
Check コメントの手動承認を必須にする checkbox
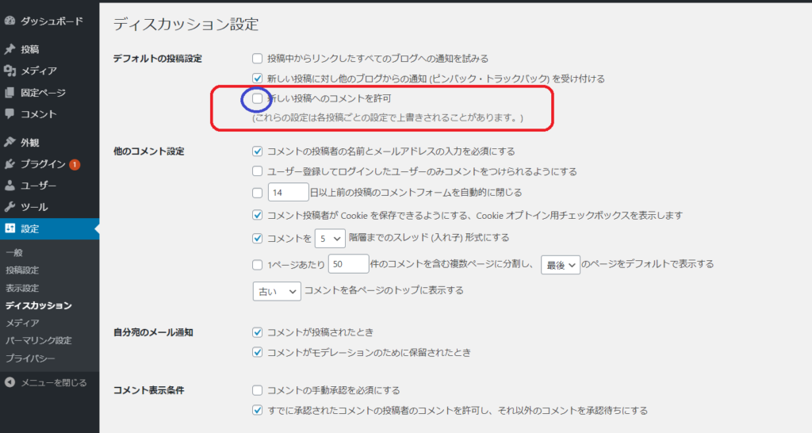pyautogui.click(x=257, y=390)
